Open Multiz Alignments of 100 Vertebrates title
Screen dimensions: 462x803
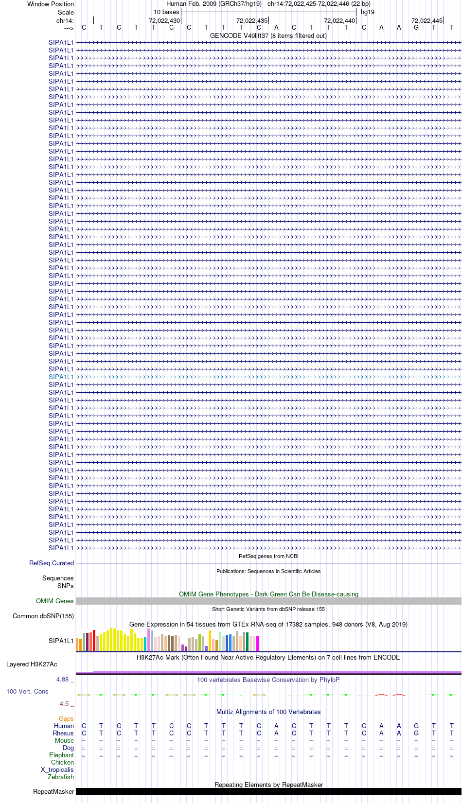tap(268, 712)
